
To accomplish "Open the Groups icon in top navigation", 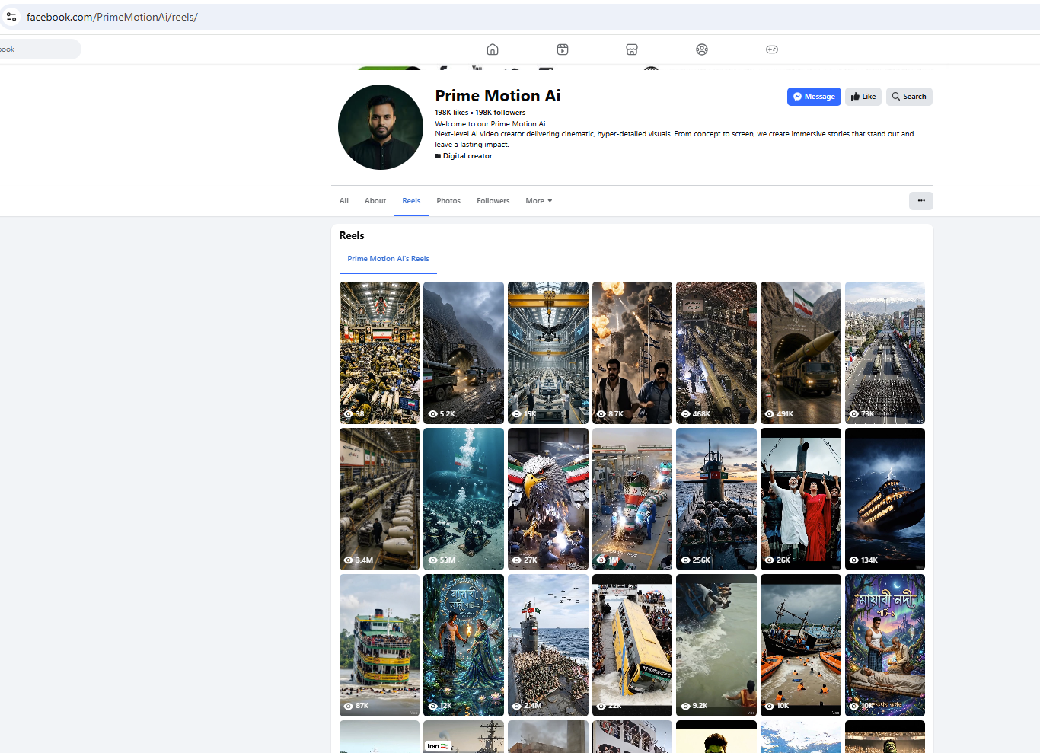I will click(702, 49).
